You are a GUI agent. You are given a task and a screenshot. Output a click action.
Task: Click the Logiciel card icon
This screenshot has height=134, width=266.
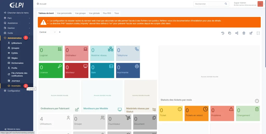60,49
